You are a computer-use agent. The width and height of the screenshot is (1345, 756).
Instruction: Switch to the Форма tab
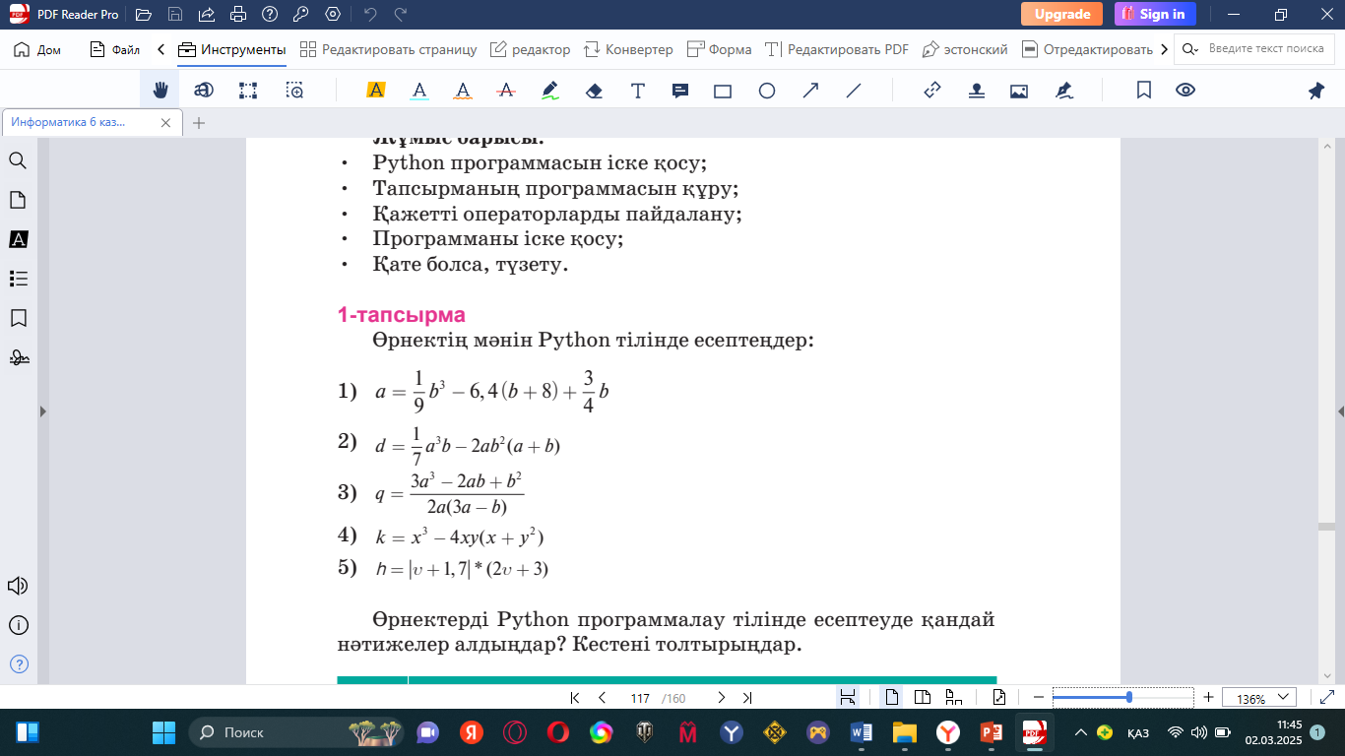pos(719,49)
